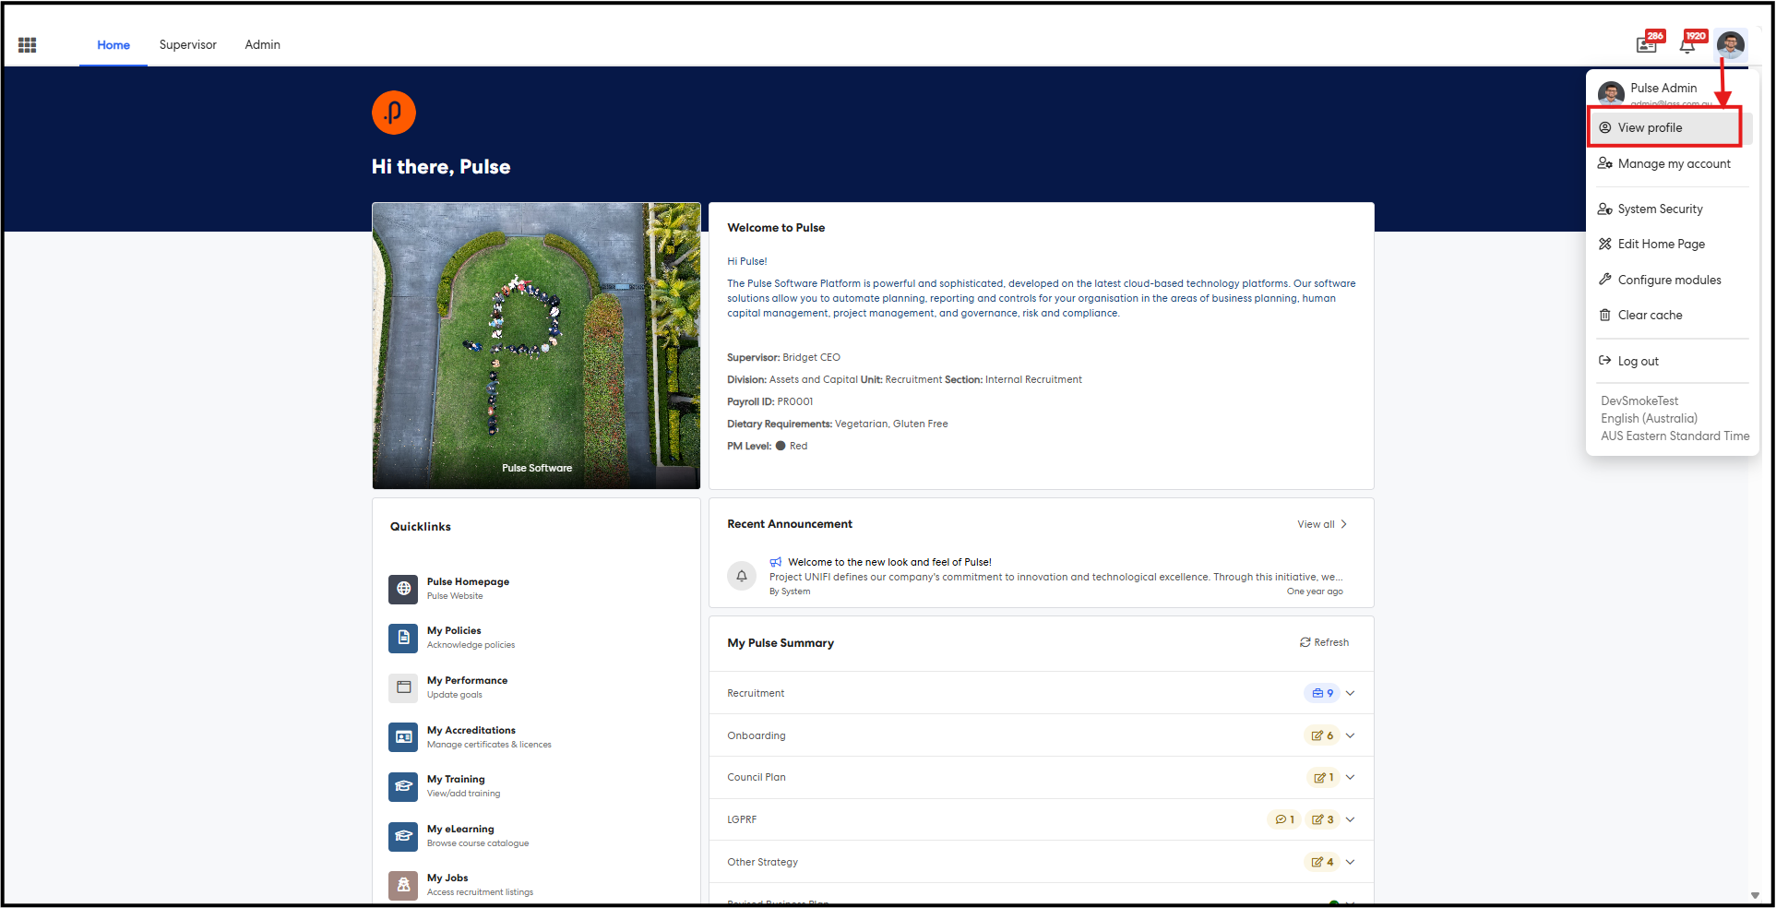Expand the Recruitment summary row
Image resolution: width=1776 pixels, height=908 pixels.
(x=1350, y=693)
